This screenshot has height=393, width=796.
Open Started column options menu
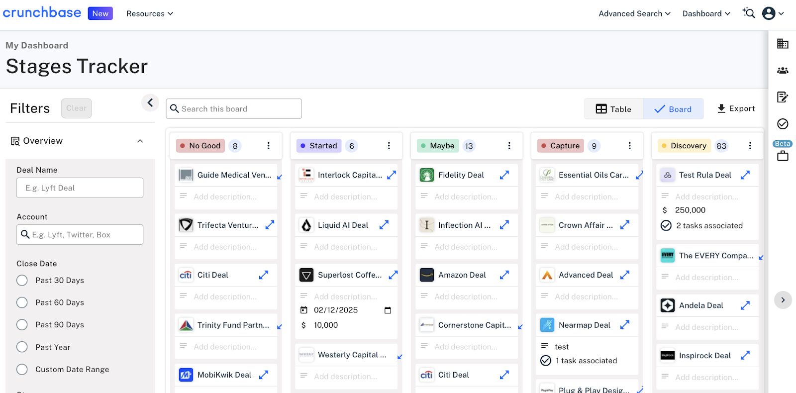[x=389, y=146]
